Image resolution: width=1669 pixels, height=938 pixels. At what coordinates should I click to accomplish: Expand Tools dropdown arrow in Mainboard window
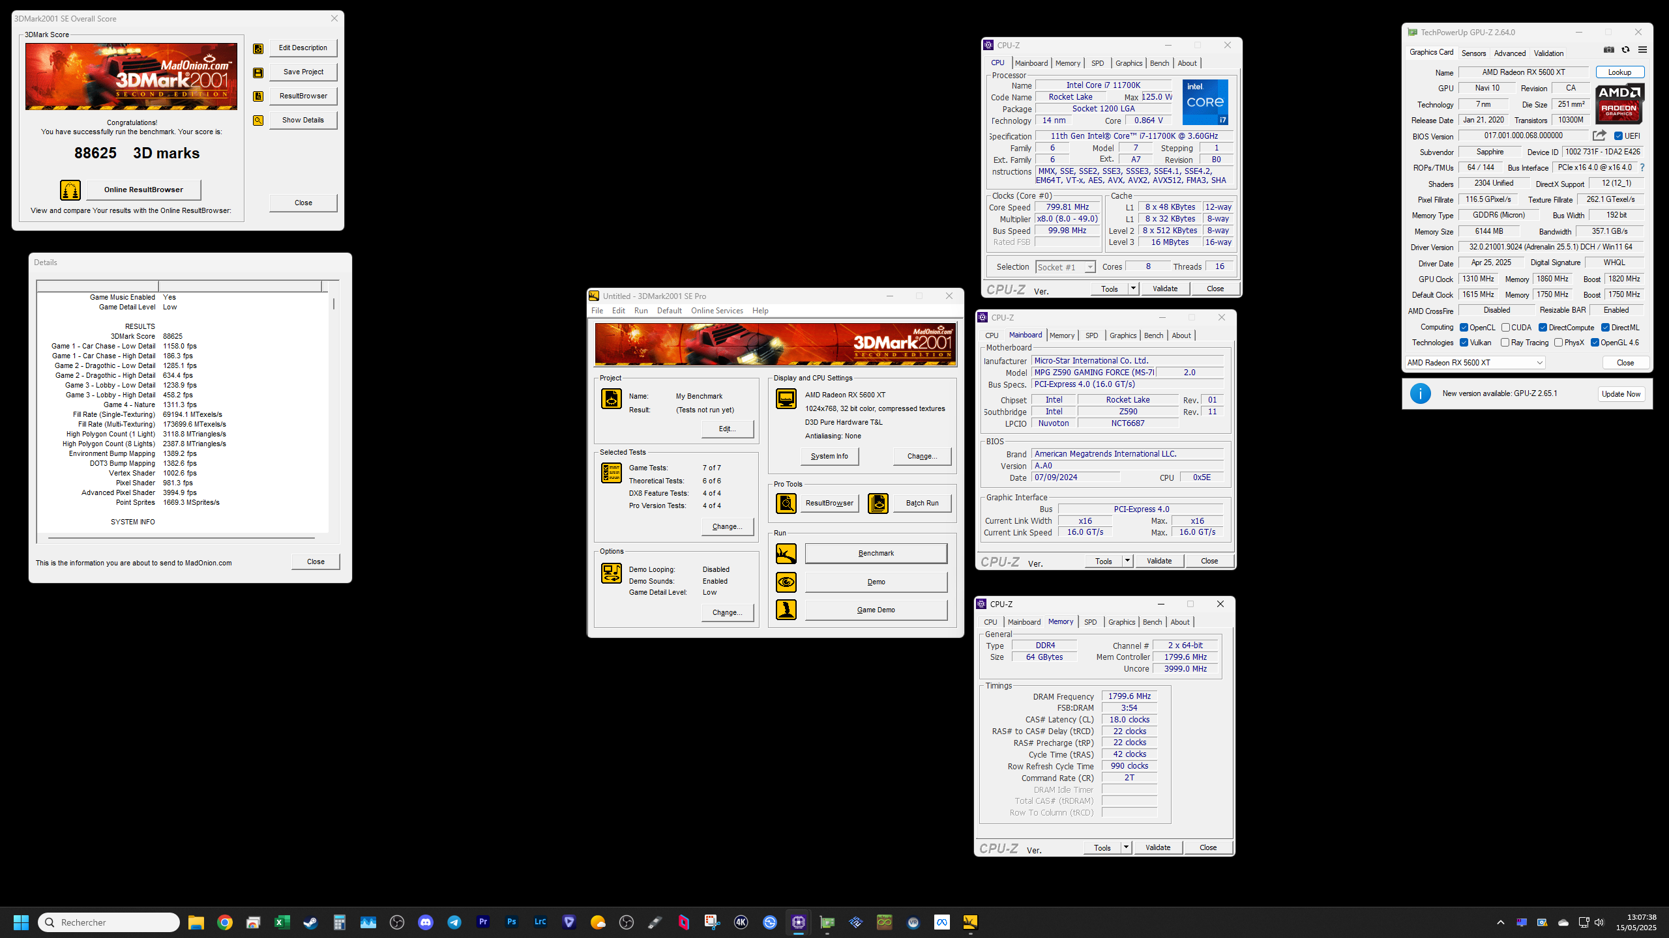(x=1127, y=561)
